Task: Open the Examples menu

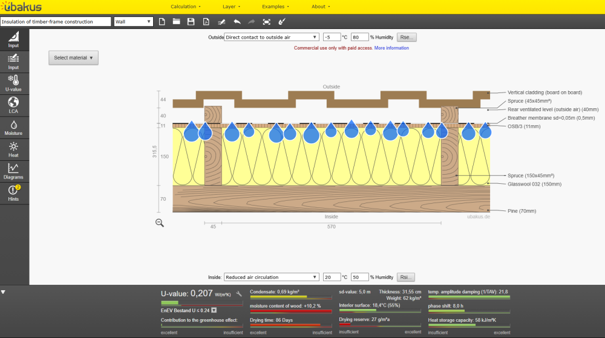Action: [275, 7]
